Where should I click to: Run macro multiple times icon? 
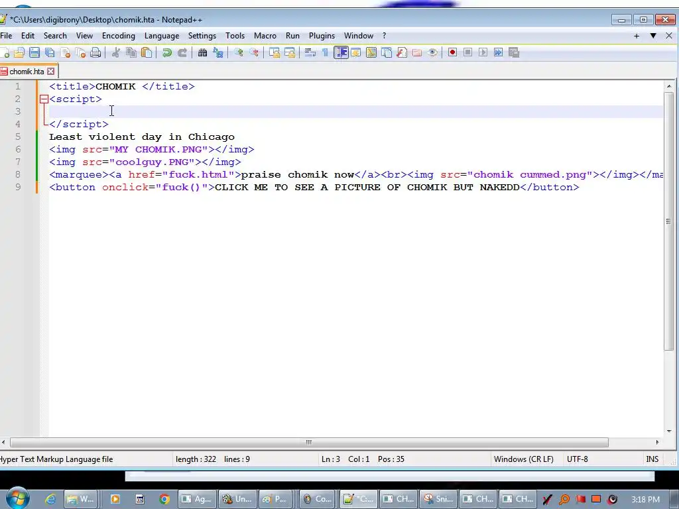coord(498,52)
